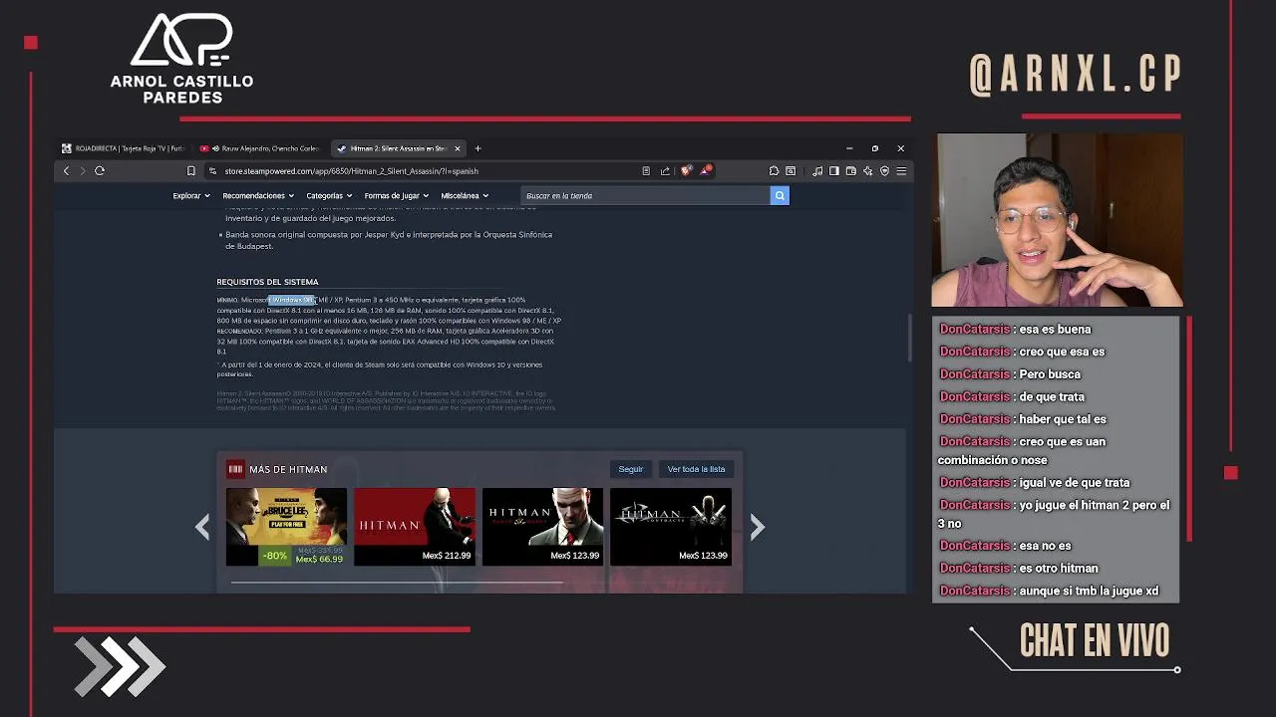Image resolution: width=1276 pixels, height=717 pixels.
Task: Open the browser hamburger menu
Action: coord(901,171)
